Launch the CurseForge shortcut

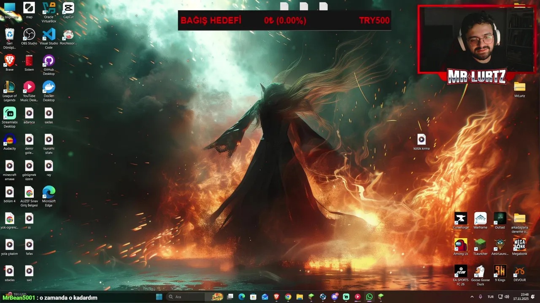click(x=461, y=221)
